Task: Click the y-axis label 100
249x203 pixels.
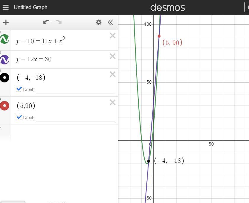Action: point(148,24)
